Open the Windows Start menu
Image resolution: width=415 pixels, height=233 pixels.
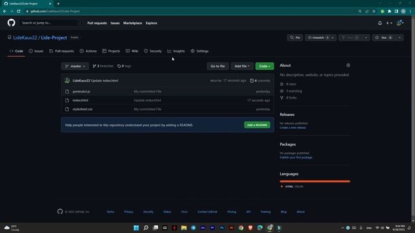(x=136, y=228)
